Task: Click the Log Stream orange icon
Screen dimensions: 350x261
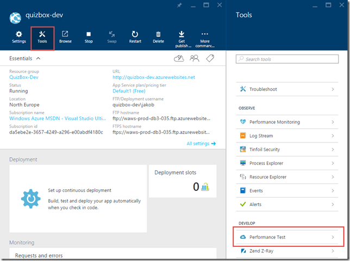Action: [x=243, y=135]
